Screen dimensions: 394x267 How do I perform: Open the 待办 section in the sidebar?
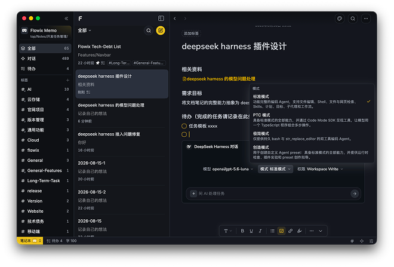pyautogui.click(x=45, y=69)
